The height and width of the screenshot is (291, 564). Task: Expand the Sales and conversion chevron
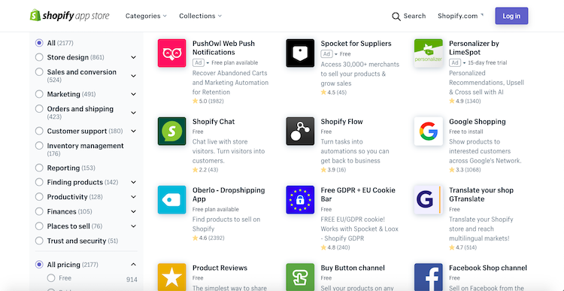coord(133,76)
